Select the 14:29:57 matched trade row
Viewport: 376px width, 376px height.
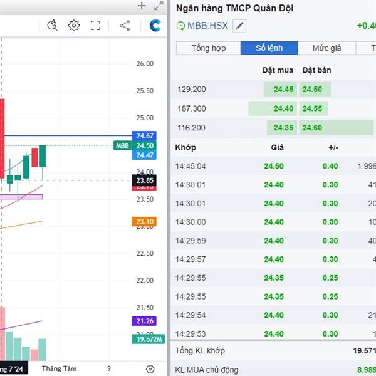click(x=273, y=259)
